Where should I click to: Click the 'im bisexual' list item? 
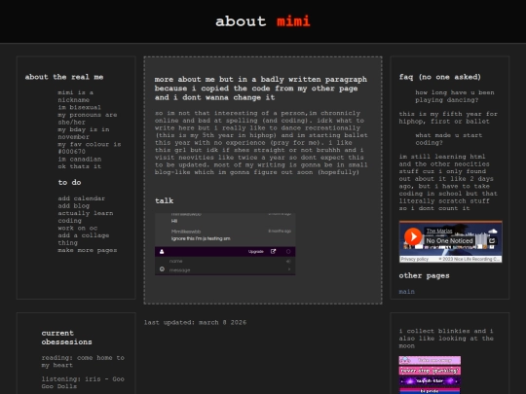[x=79, y=107]
